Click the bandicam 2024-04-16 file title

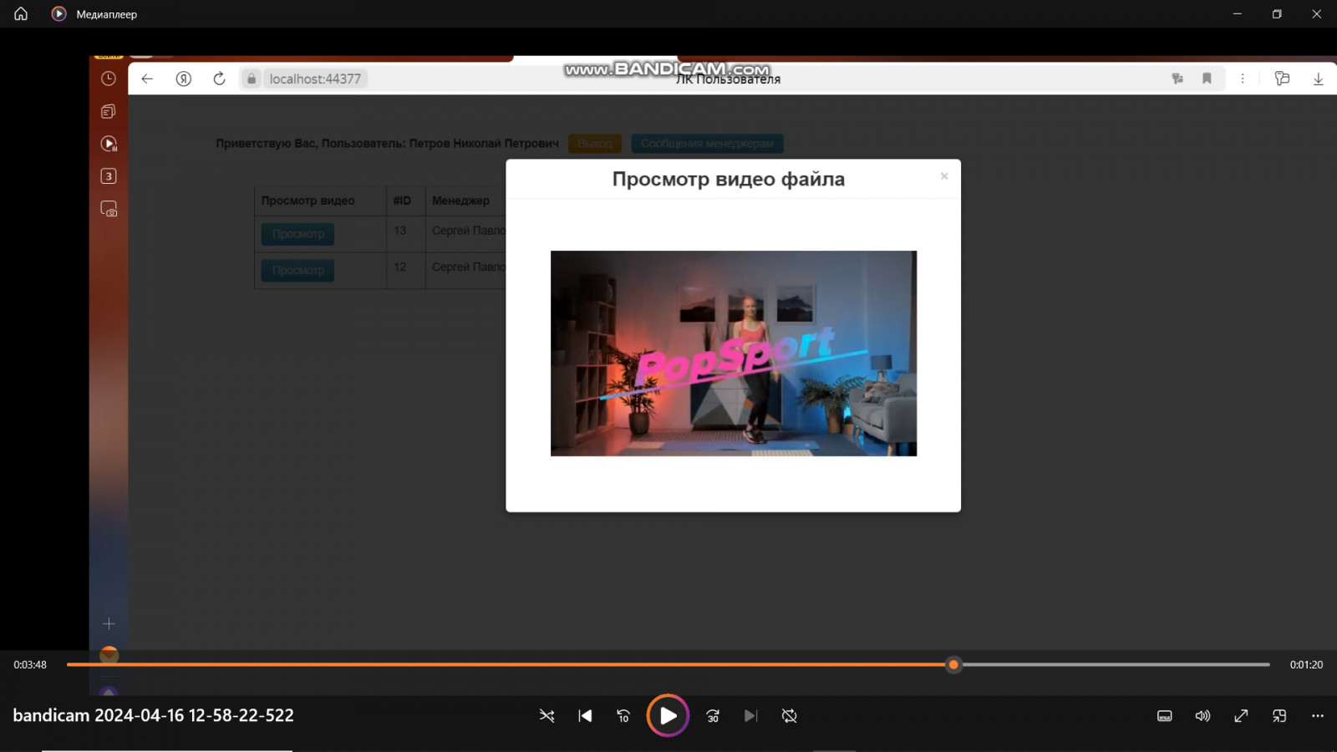[x=154, y=715]
